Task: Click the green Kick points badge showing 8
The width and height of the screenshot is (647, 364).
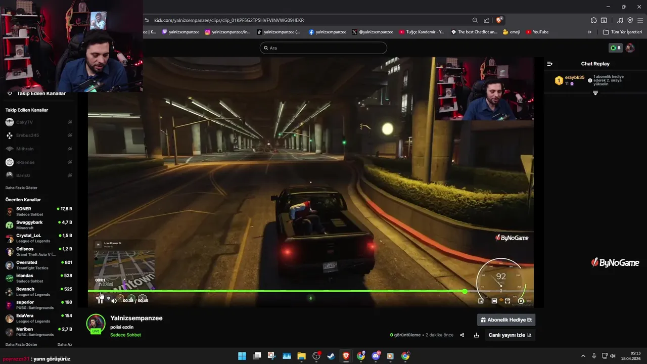Action: click(615, 48)
